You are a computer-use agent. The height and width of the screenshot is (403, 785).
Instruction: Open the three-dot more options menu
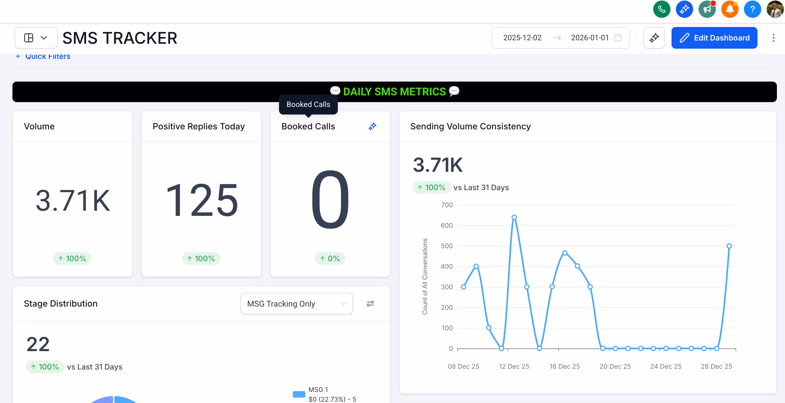pos(773,38)
